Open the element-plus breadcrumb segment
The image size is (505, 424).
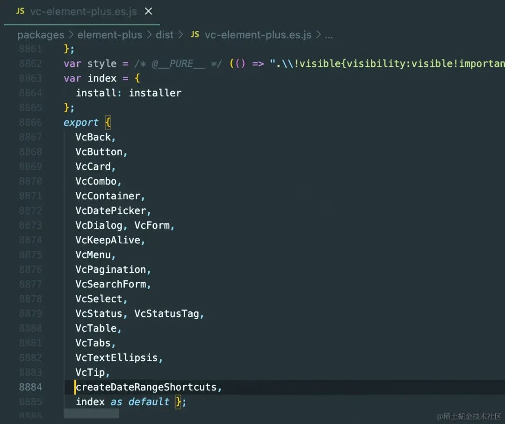coord(110,35)
